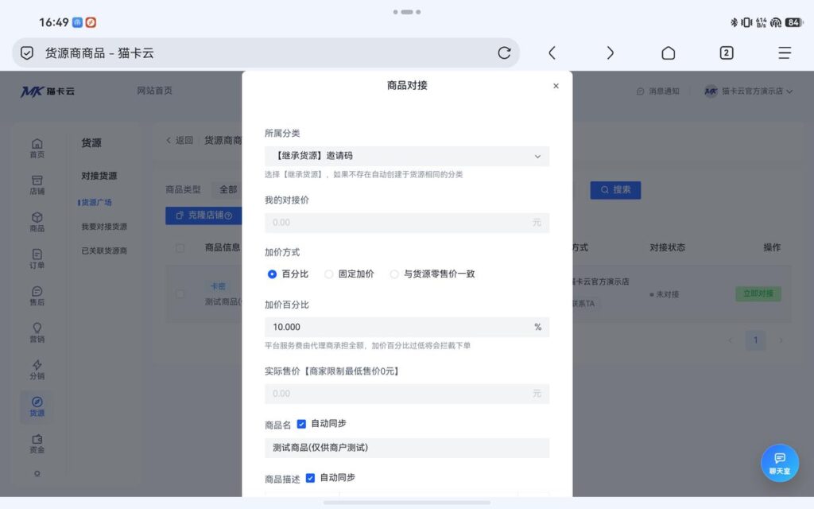Reload page with browser refresh icon

[504, 53]
